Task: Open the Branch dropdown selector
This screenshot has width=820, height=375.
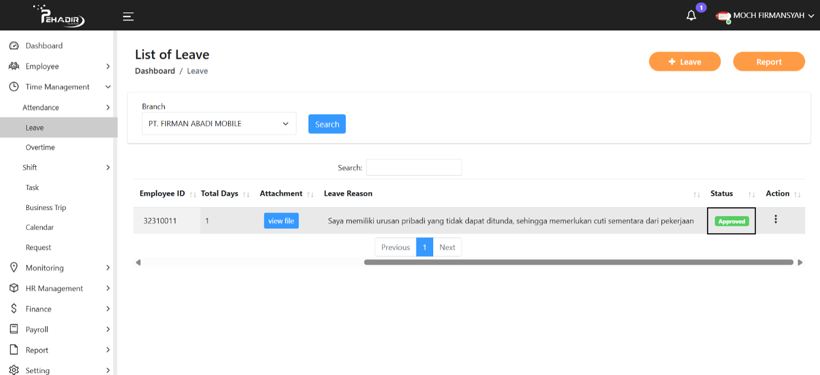Action: click(219, 124)
